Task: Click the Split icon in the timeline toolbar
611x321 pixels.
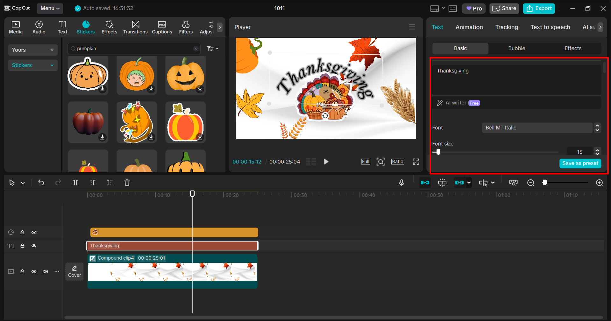Action: (x=75, y=183)
